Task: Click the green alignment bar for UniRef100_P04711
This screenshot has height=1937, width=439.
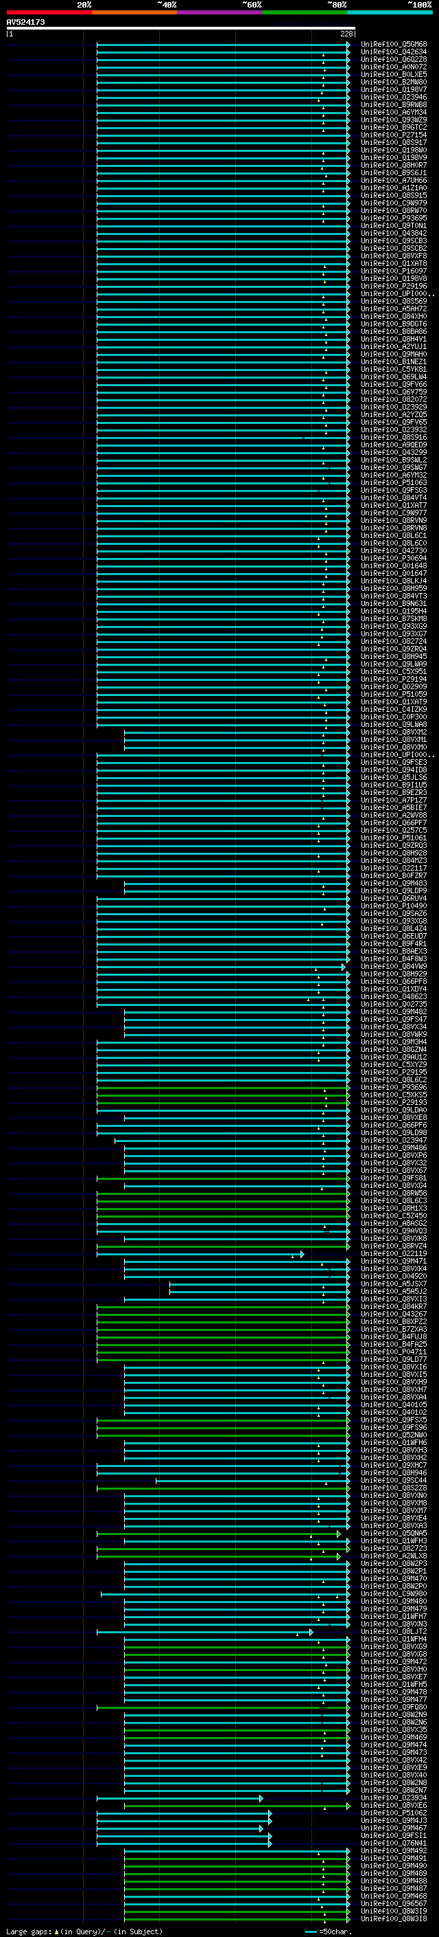Action: pos(224,1352)
